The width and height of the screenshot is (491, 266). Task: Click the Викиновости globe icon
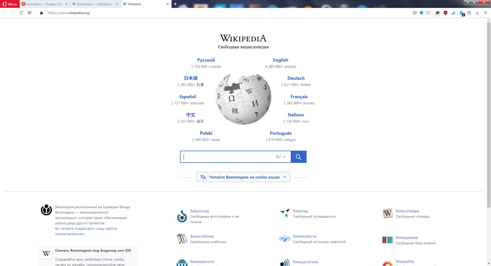tap(285, 239)
